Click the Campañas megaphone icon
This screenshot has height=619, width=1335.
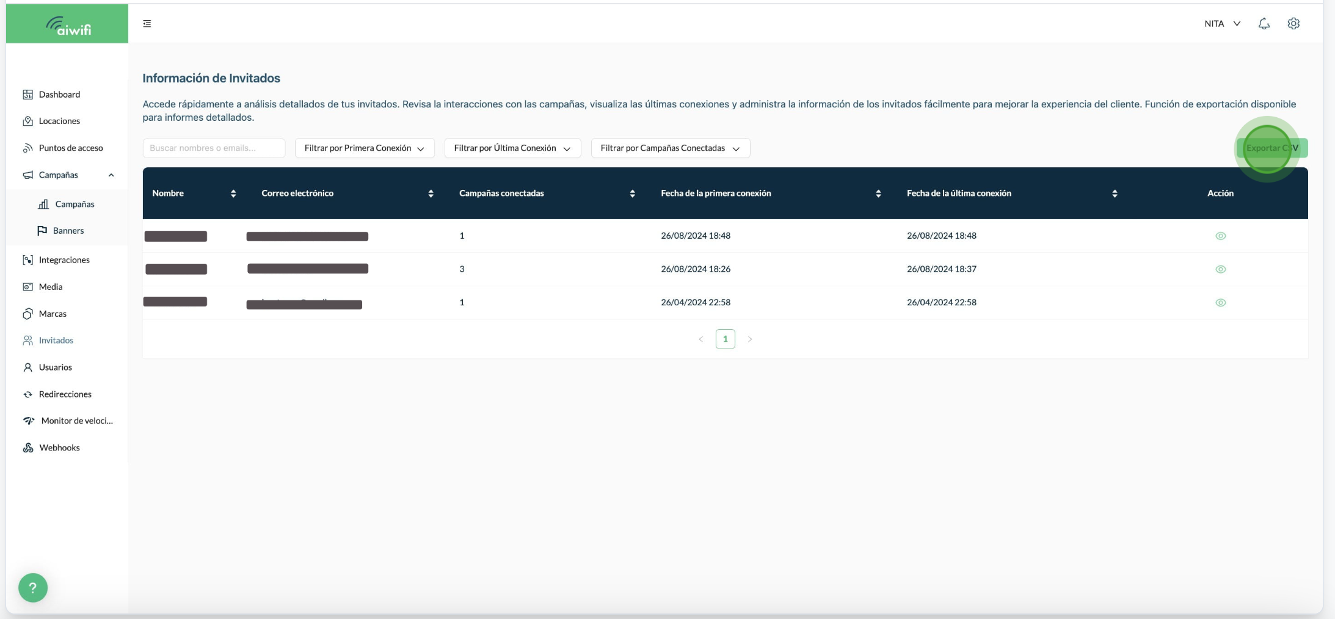click(28, 175)
